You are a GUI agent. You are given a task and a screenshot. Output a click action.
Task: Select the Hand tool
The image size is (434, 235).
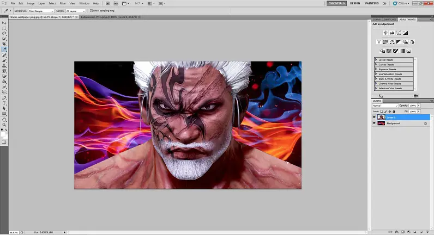(4, 120)
